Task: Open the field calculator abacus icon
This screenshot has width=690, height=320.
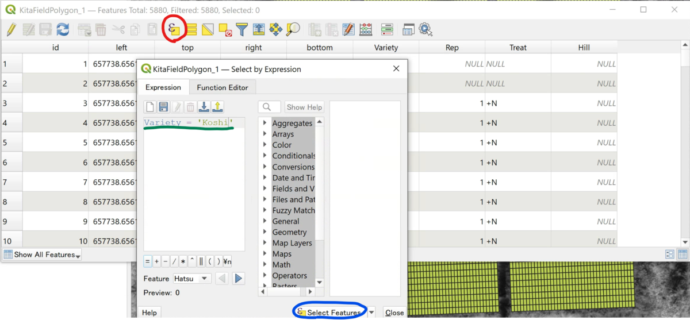Action: (x=366, y=29)
